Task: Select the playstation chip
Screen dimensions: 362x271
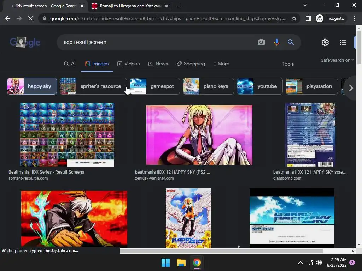Action: (312, 86)
